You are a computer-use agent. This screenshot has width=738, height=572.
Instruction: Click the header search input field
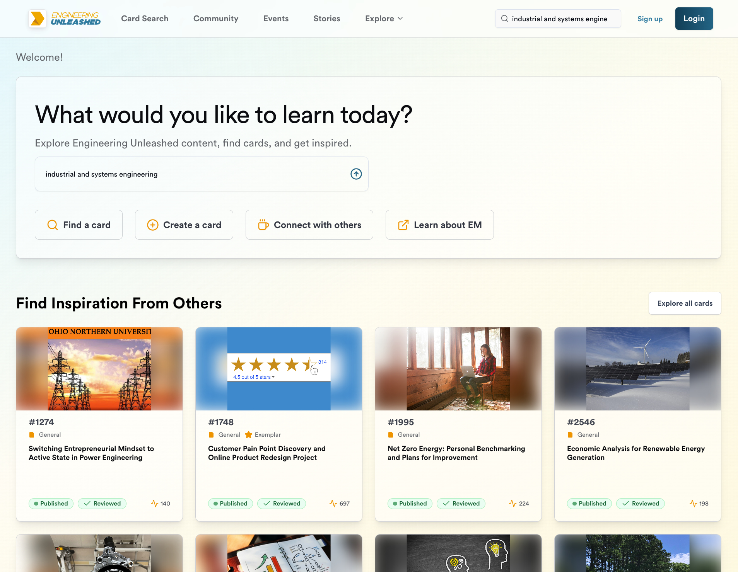pos(558,19)
